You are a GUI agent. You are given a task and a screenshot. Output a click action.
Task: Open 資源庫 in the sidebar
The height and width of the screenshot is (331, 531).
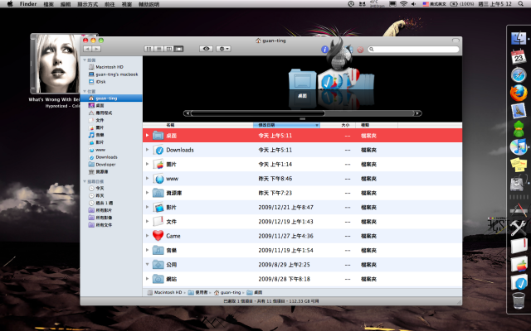tap(98, 172)
